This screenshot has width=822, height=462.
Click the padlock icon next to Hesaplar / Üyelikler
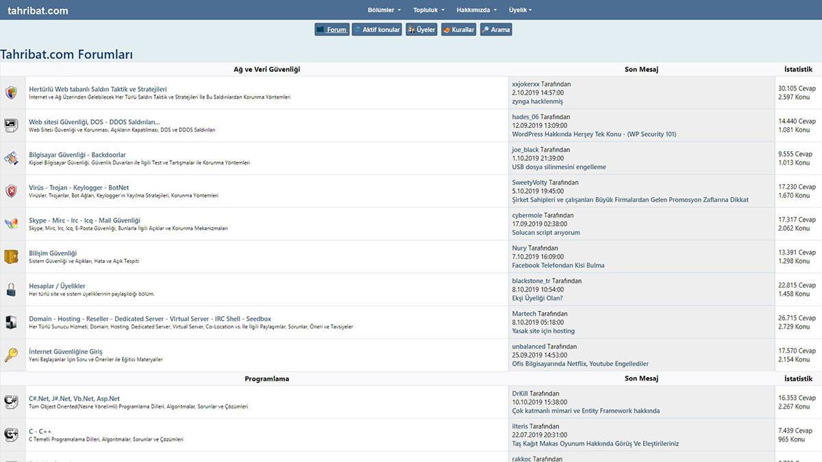click(x=11, y=290)
